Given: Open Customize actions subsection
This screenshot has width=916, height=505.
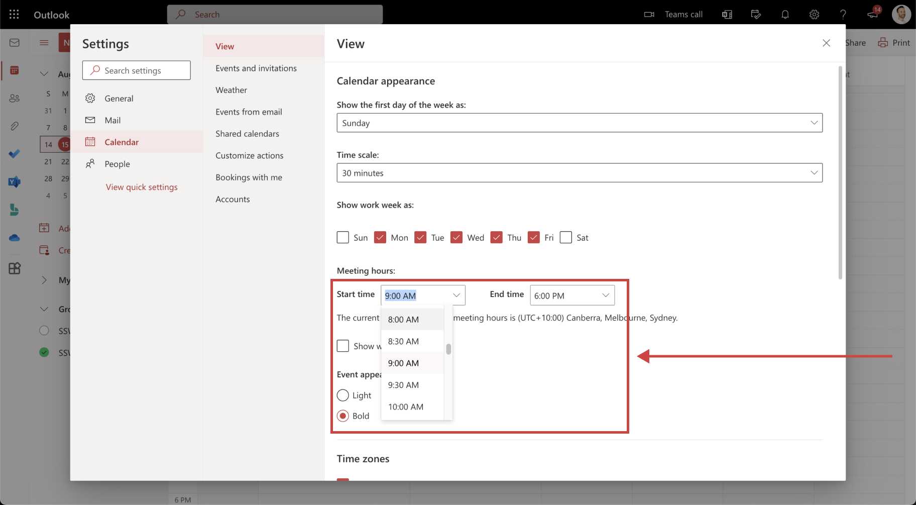Looking at the screenshot, I should tap(264, 156).
